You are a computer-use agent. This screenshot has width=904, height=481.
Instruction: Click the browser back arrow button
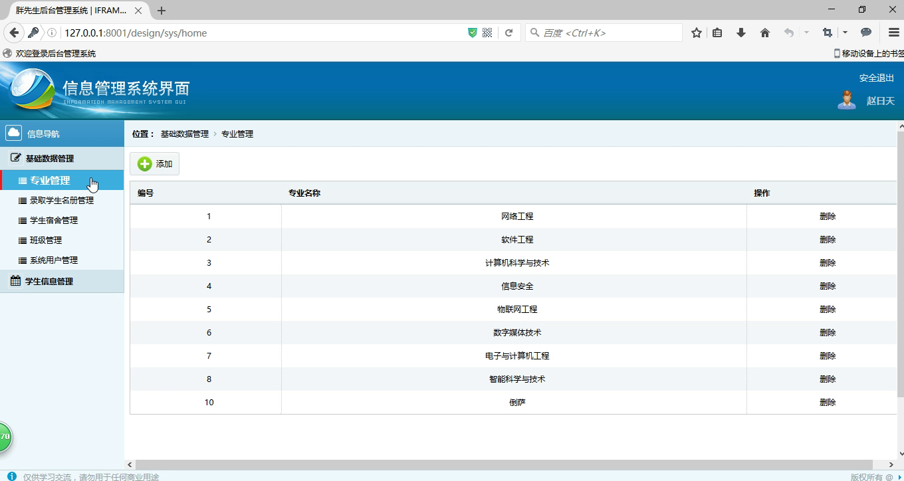pyautogui.click(x=14, y=33)
